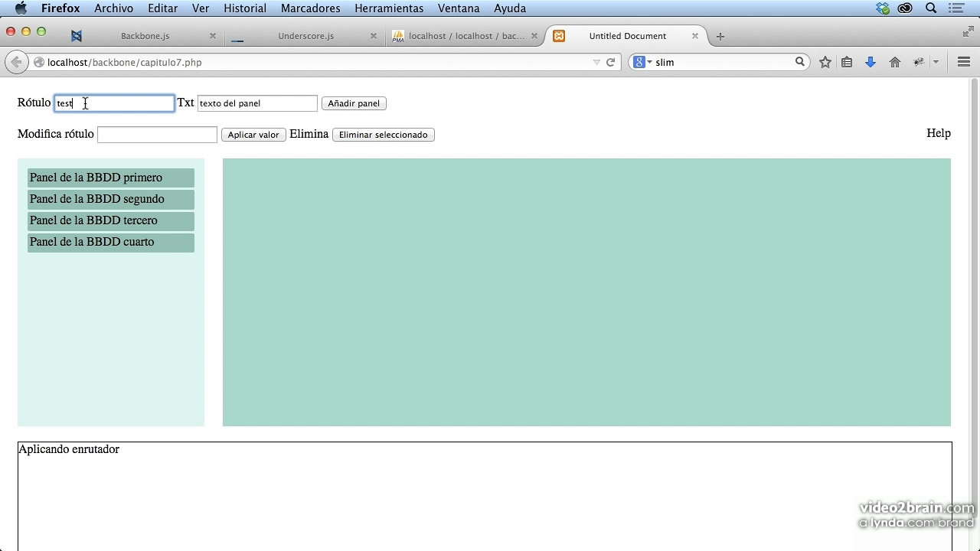Click the address bar URL
The image size is (980, 551).
point(124,63)
